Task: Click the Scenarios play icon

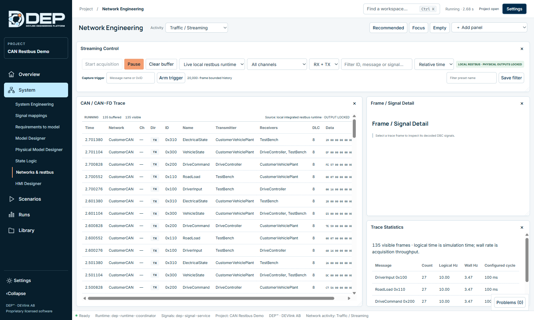Action: tap(11, 199)
